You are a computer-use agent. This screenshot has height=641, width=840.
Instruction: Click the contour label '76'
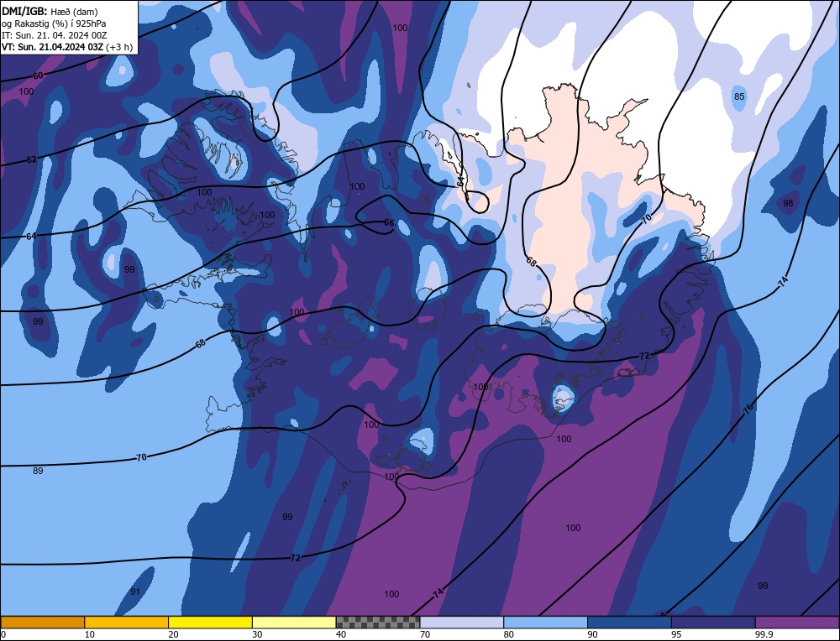click(x=748, y=407)
